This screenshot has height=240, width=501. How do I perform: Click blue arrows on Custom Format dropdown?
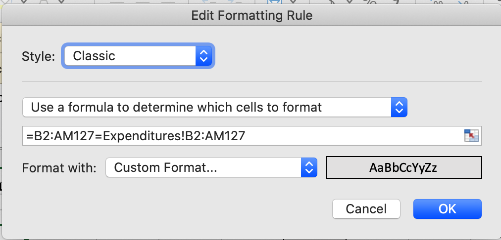pyautogui.click(x=309, y=168)
